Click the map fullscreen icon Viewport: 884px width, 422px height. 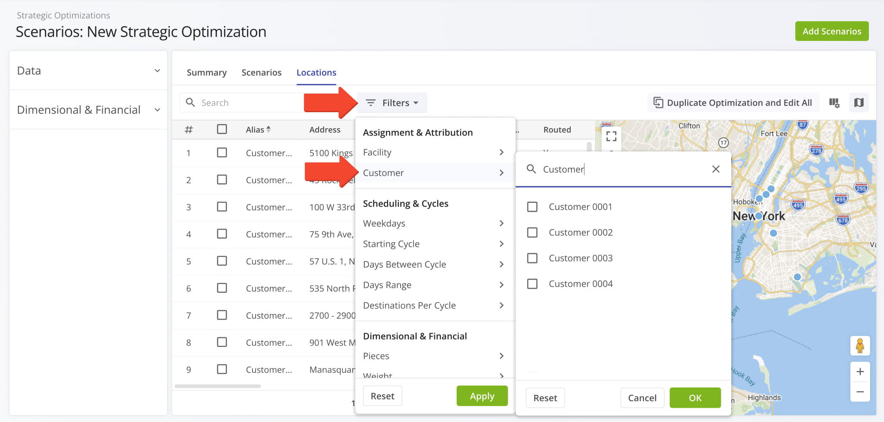click(611, 136)
